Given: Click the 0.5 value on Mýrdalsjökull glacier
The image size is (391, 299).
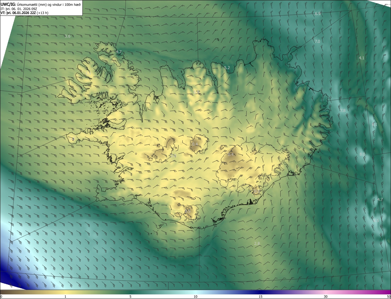Looking at the screenshot, I should pos(187,211).
